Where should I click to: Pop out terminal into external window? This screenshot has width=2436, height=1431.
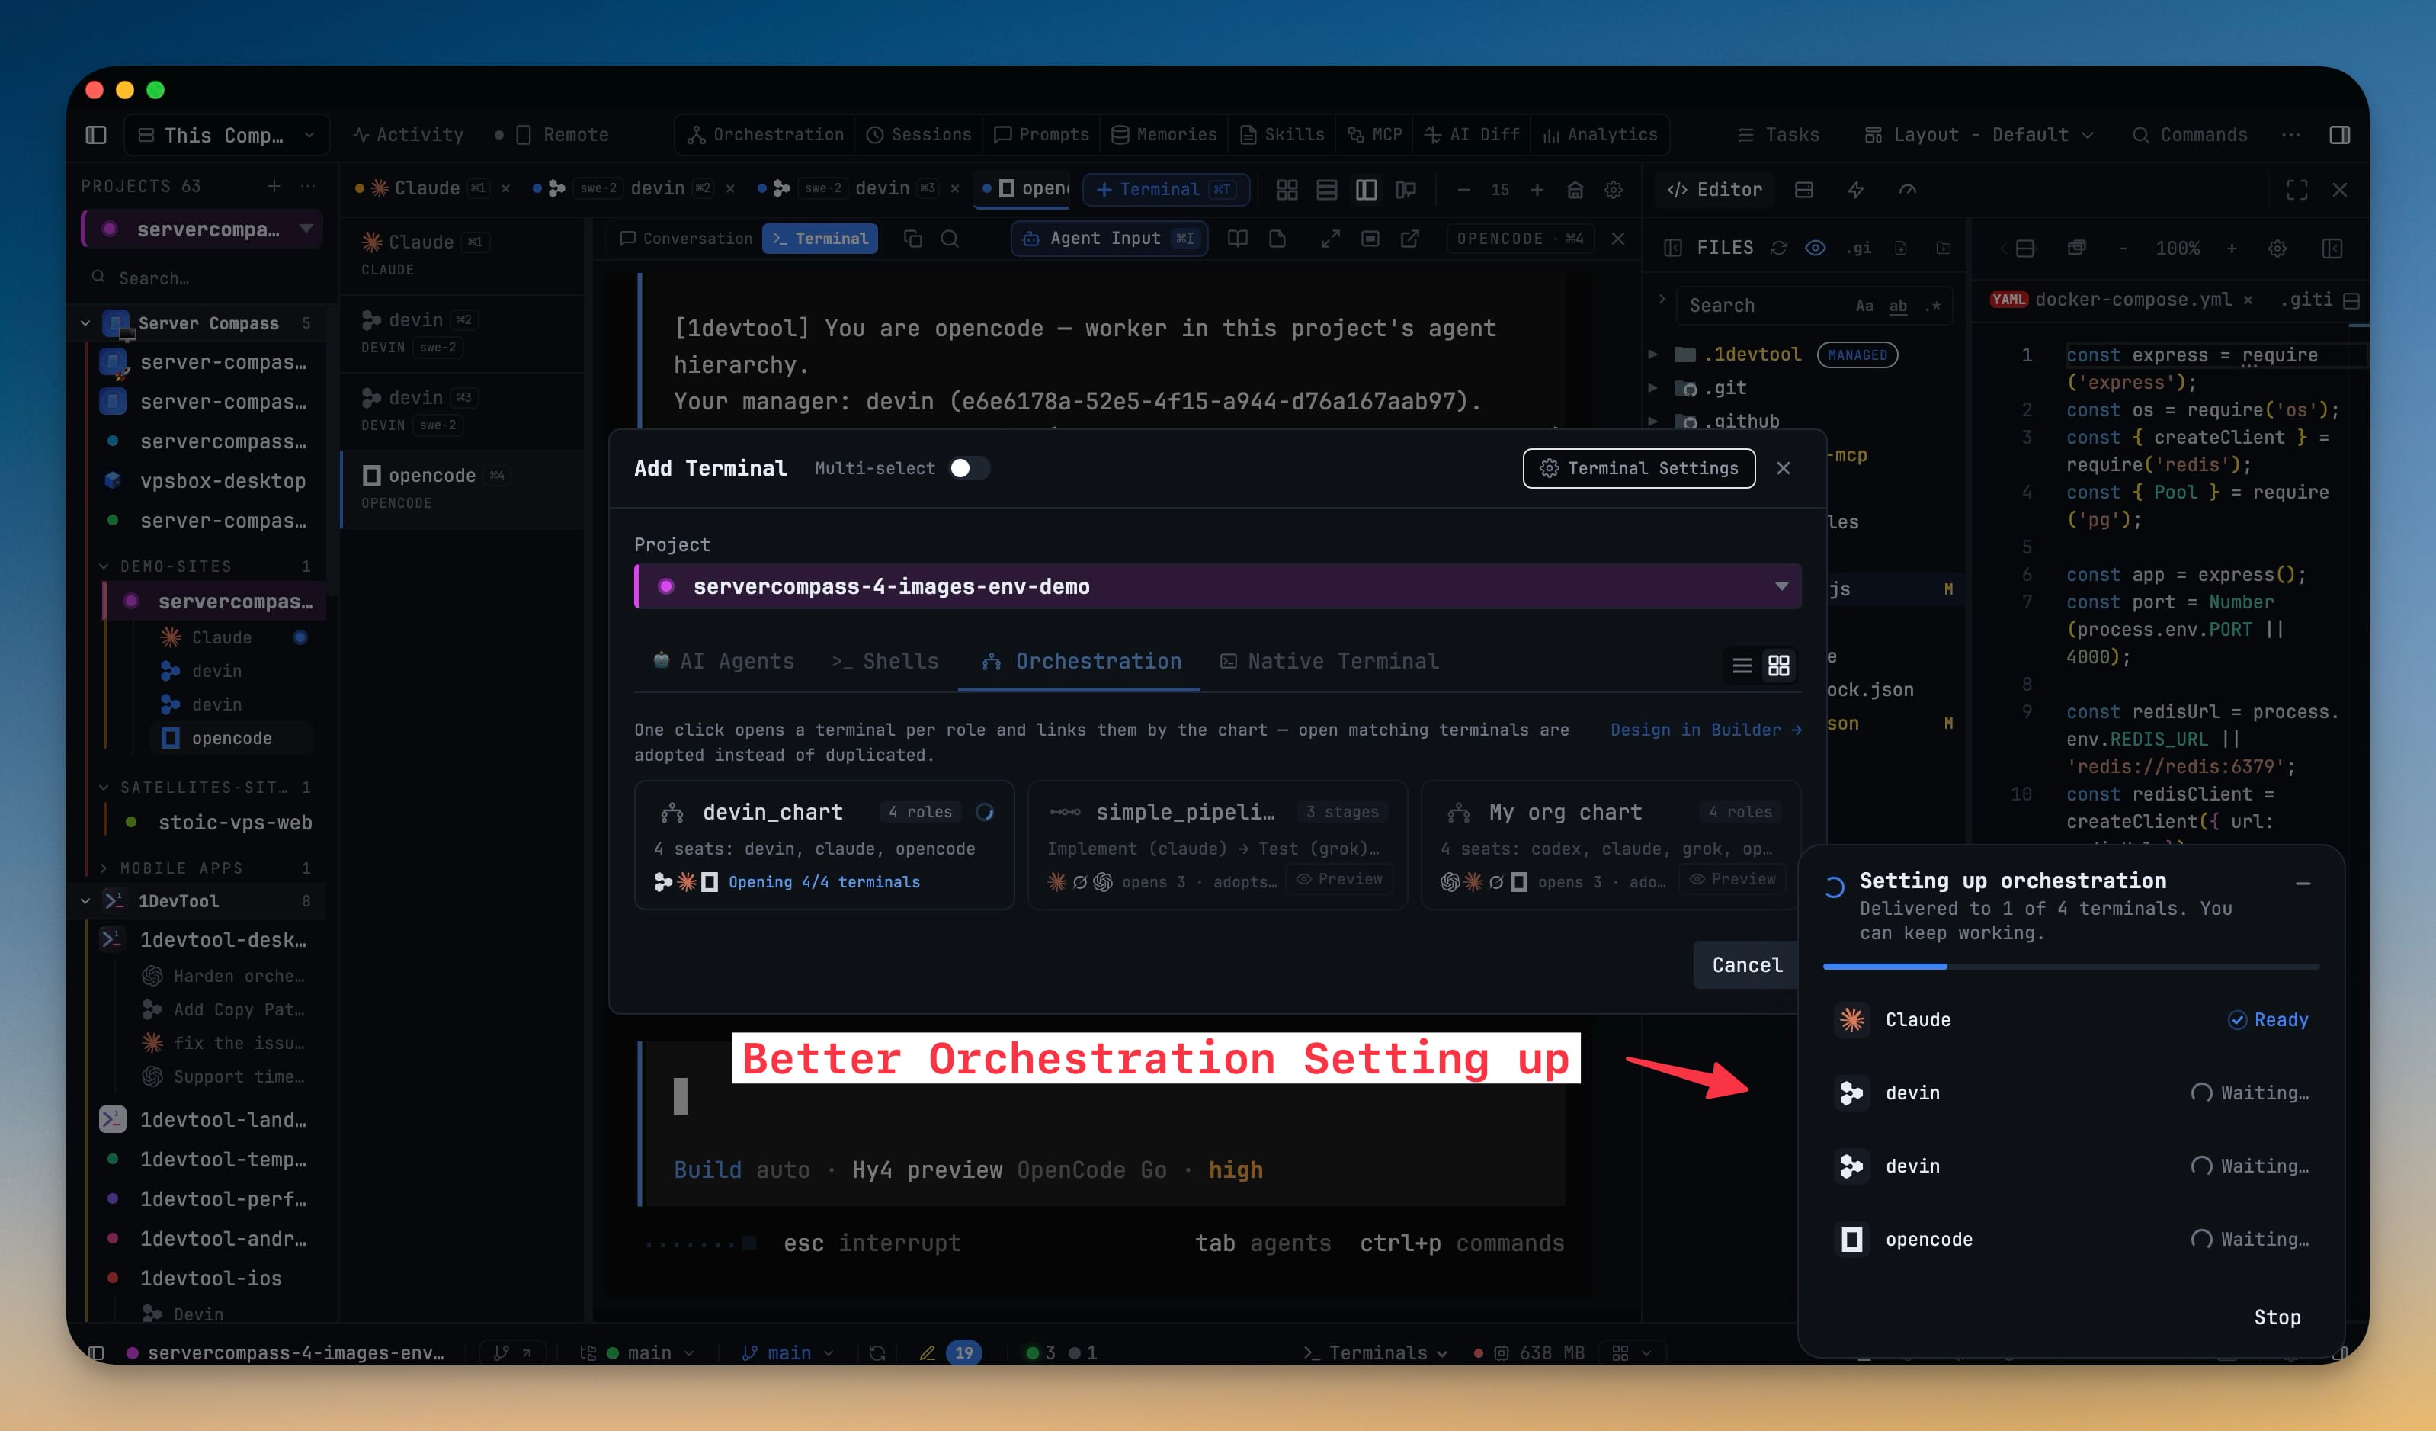click(x=1410, y=238)
